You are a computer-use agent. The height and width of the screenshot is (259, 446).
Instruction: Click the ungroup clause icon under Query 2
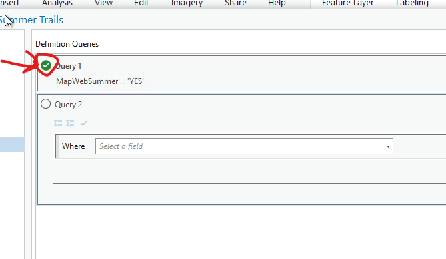tap(58, 123)
